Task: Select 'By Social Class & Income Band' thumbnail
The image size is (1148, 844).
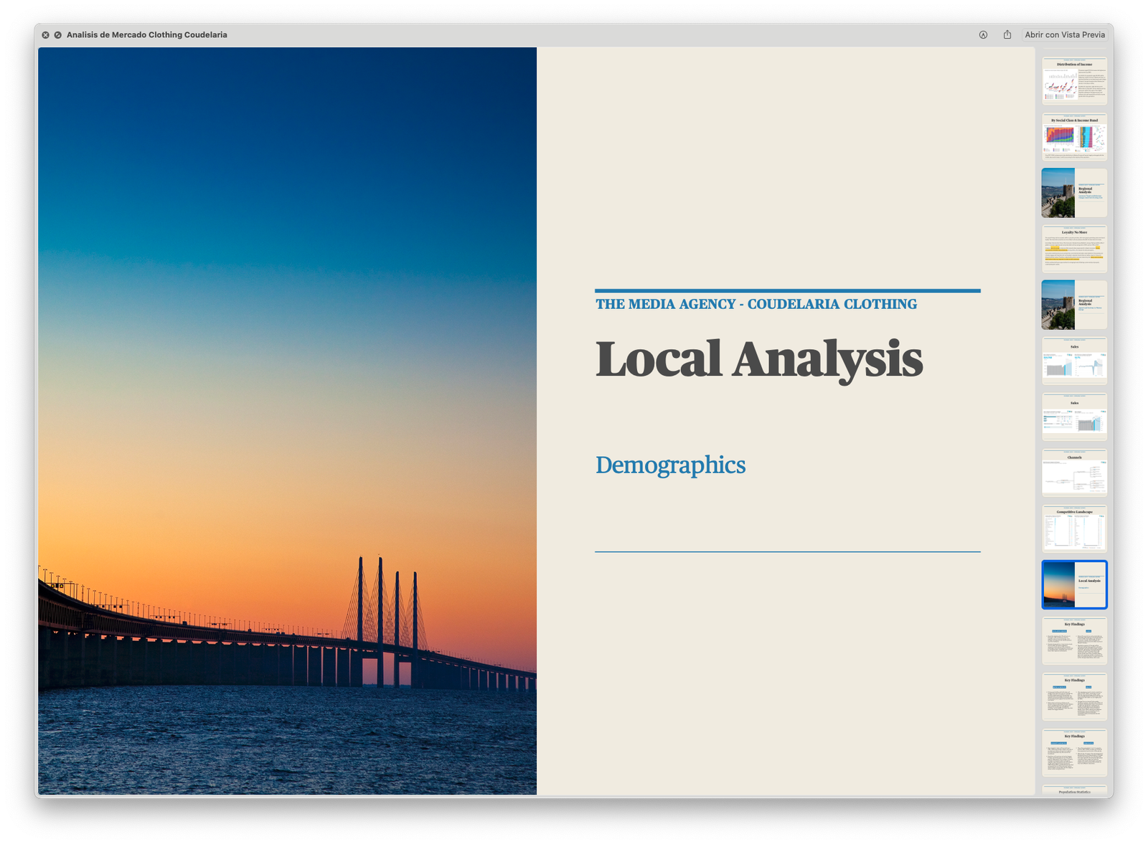Action: pos(1074,136)
